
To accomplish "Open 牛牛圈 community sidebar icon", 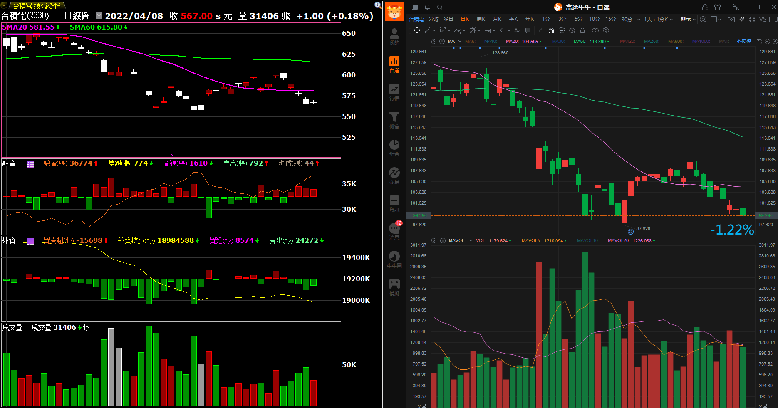I will (394, 260).
